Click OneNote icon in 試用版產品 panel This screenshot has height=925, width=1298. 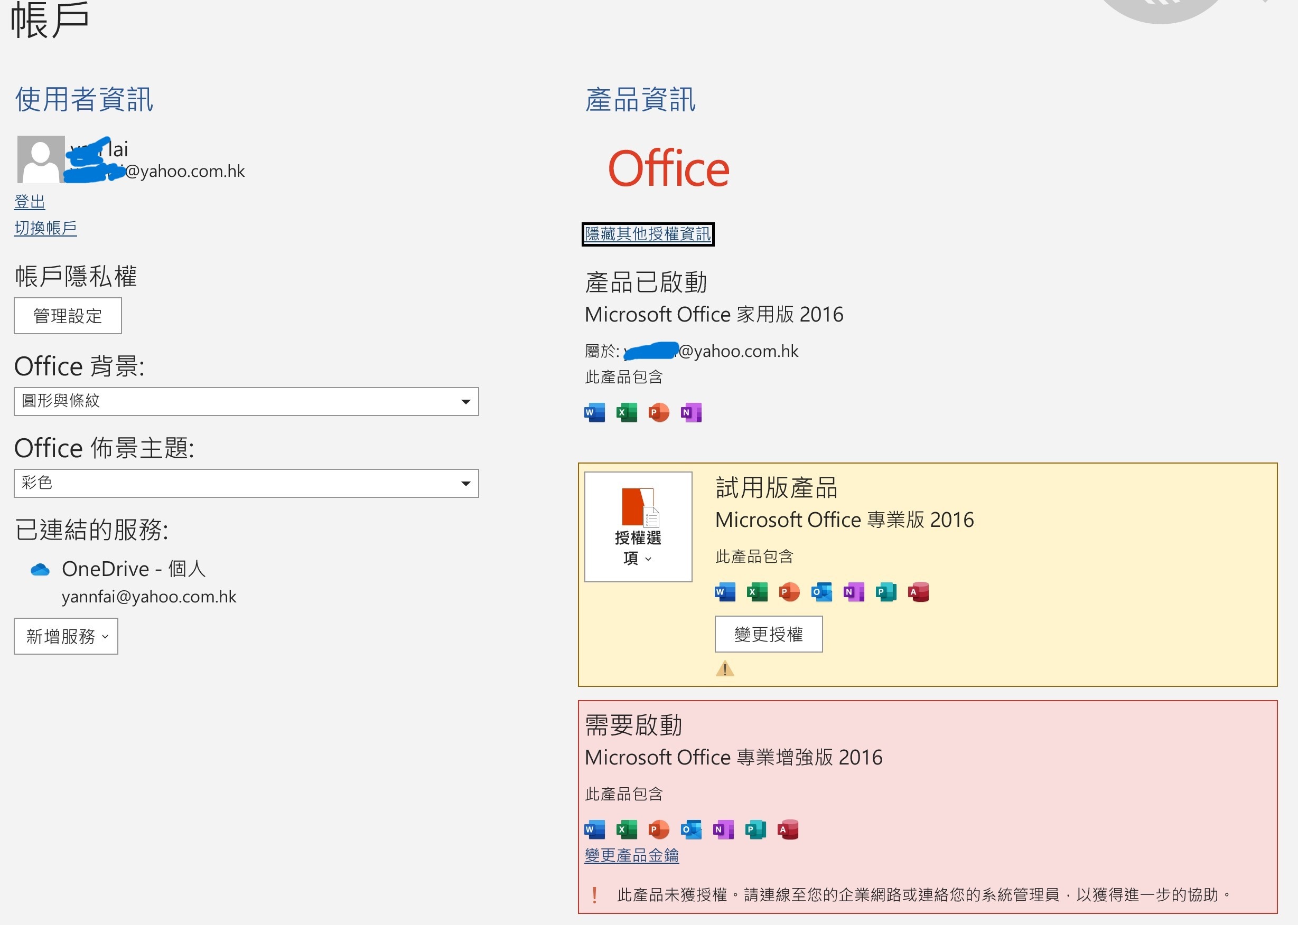pyautogui.click(x=854, y=592)
